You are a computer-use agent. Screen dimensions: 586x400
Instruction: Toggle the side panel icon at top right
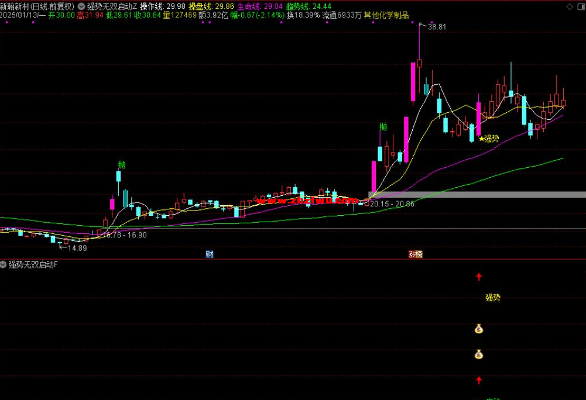coord(582,6)
